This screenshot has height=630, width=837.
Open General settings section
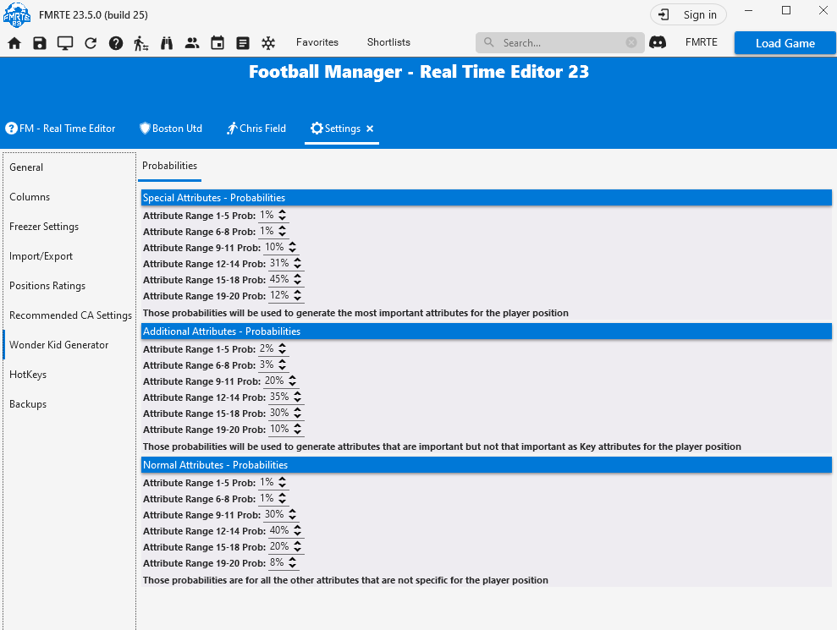[x=69, y=167]
